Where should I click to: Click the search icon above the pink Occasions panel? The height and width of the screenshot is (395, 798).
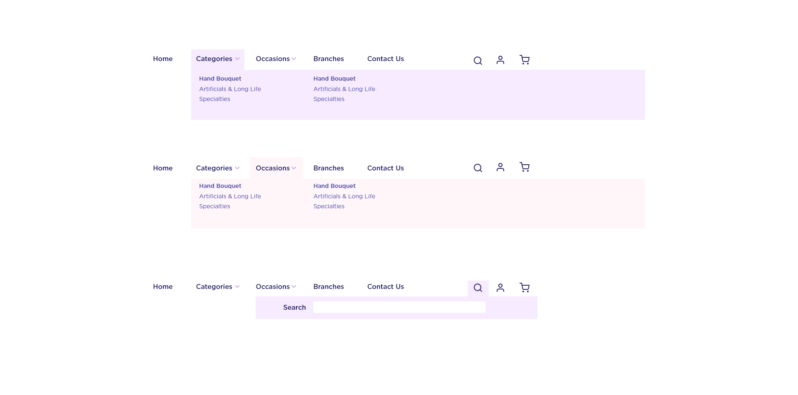coord(478,168)
